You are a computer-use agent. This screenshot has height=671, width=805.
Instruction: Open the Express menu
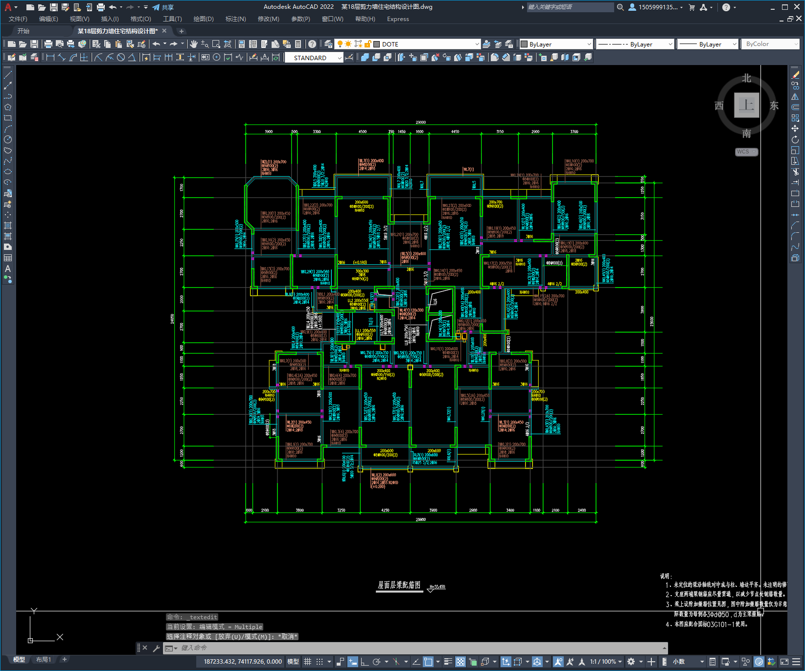coord(398,19)
